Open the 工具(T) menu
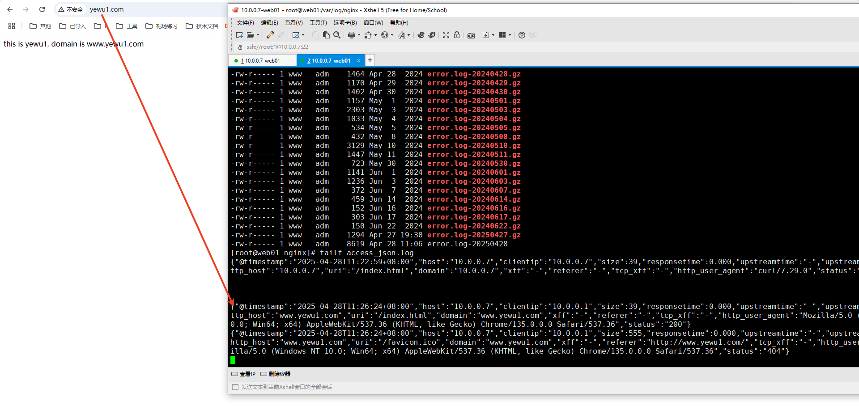859x418 pixels. pos(318,23)
